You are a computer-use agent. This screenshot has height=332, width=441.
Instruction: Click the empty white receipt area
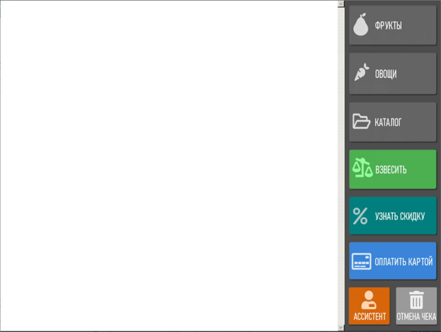169,166
